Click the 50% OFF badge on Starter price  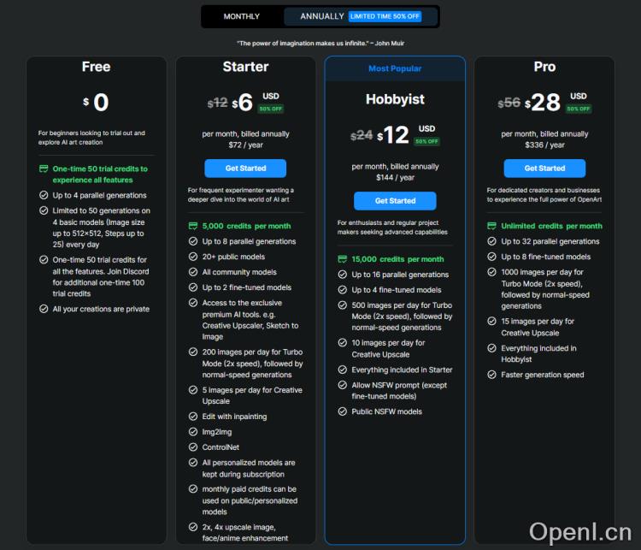click(x=271, y=109)
